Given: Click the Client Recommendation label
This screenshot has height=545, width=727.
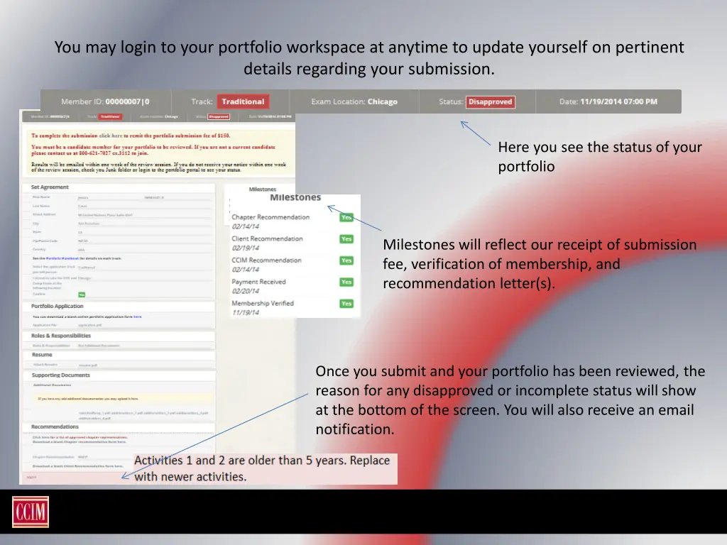Looking at the screenshot, I should 267,238.
